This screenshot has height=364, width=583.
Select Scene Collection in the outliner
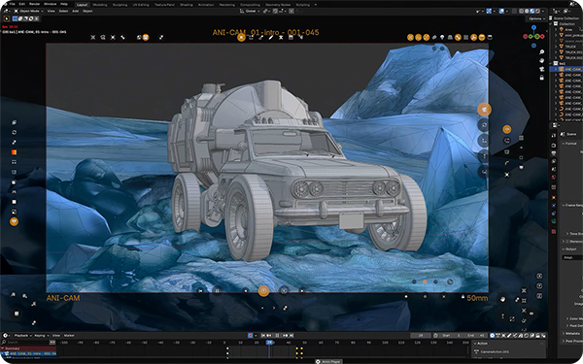566,18
